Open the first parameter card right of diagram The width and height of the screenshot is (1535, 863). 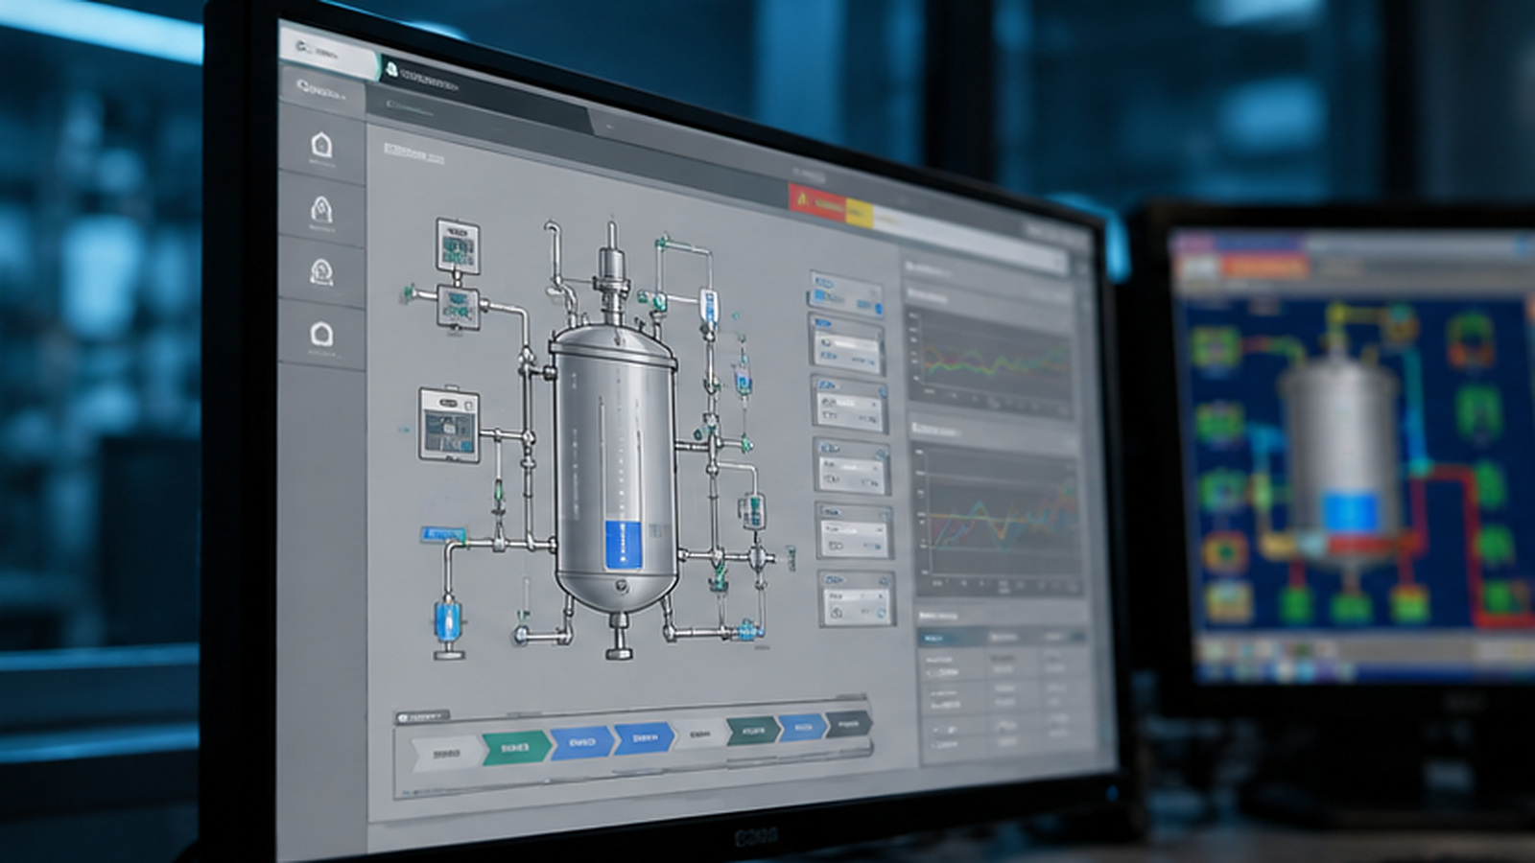pyautogui.click(x=844, y=295)
